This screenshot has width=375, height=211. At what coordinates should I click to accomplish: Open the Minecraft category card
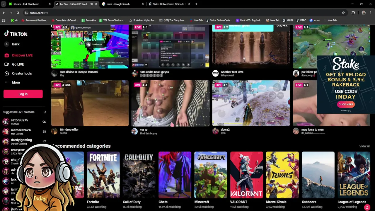[x=211, y=175]
